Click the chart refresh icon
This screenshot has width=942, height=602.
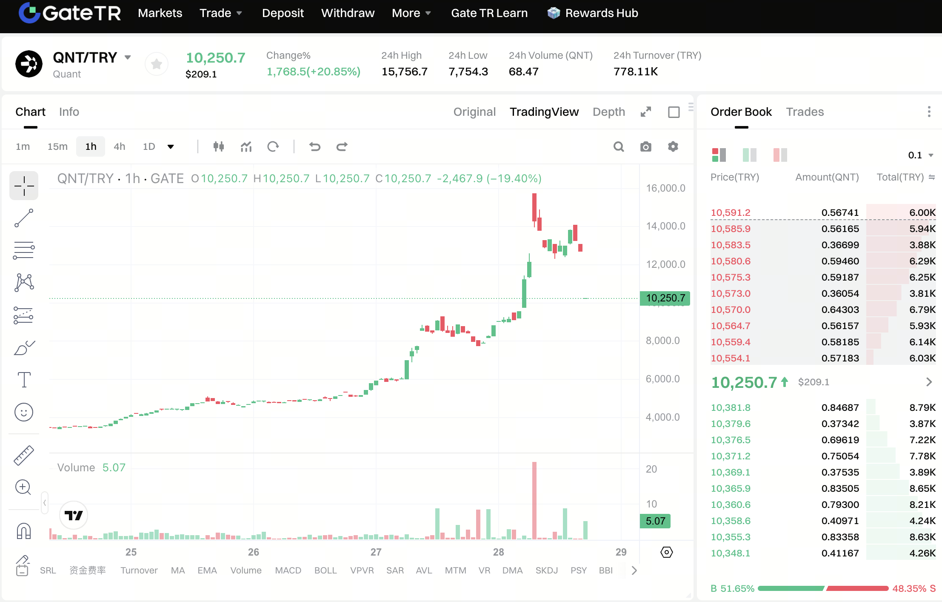[x=273, y=146]
